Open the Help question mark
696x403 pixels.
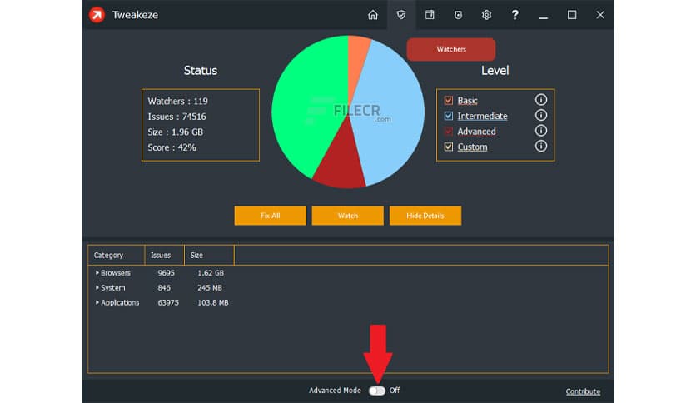click(515, 15)
